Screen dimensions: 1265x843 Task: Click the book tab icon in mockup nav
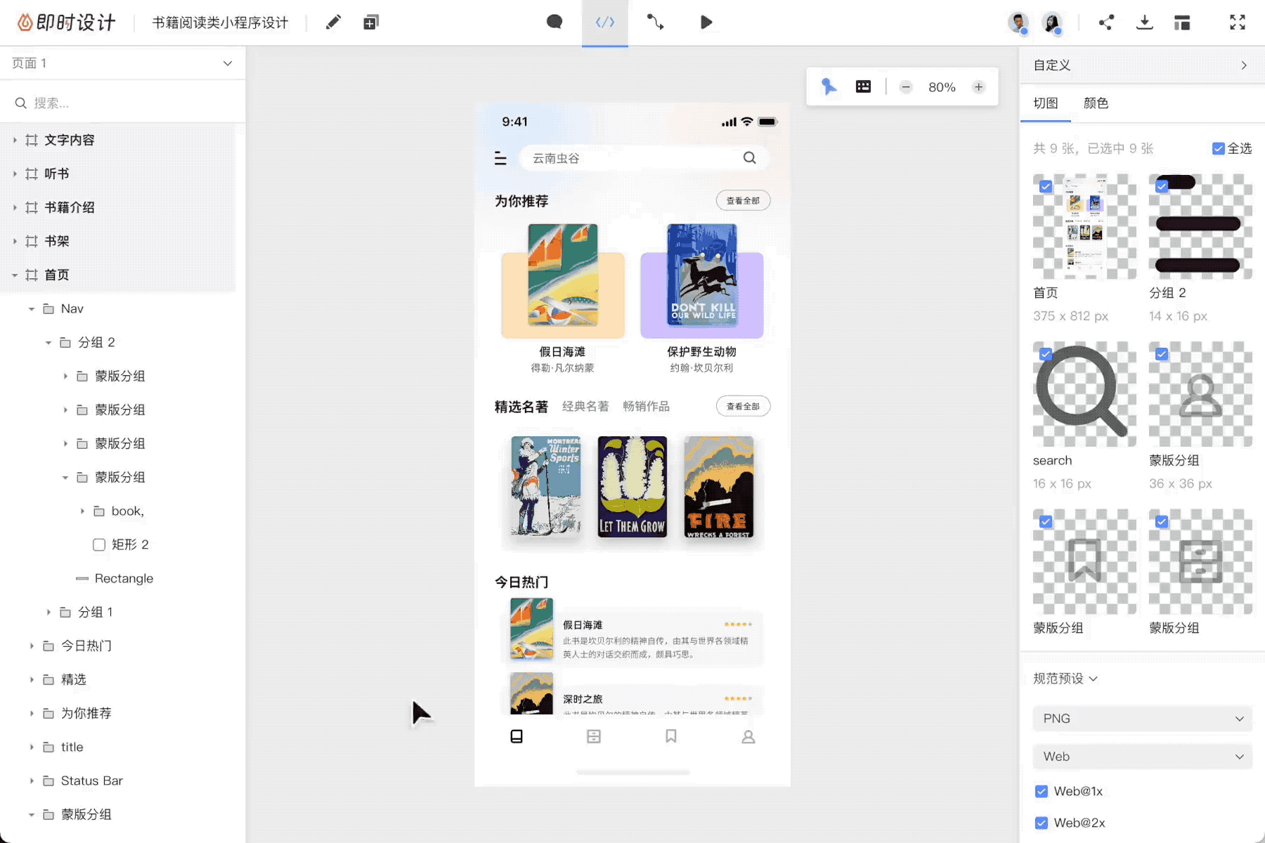click(x=517, y=736)
